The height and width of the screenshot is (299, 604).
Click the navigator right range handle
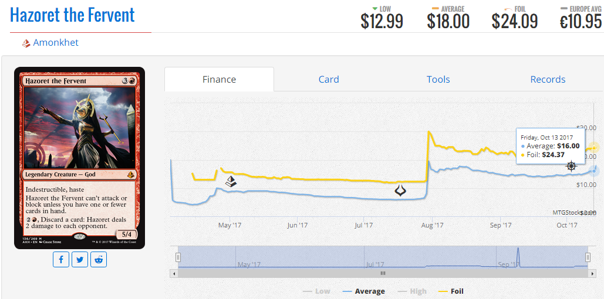pos(588,257)
